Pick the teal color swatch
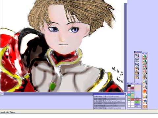This screenshot has height=118, width=158. [129, 95]
